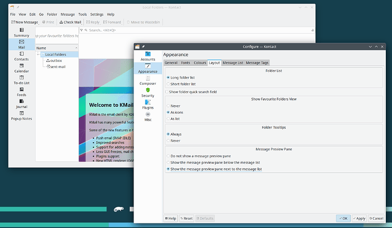Click the OK button

click(343, 218)
